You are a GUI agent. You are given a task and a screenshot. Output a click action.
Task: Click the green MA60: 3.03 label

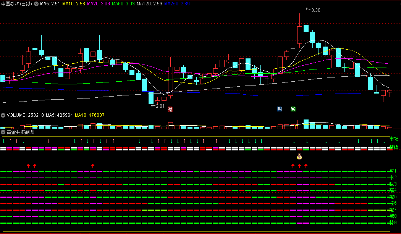pos(123,4)
